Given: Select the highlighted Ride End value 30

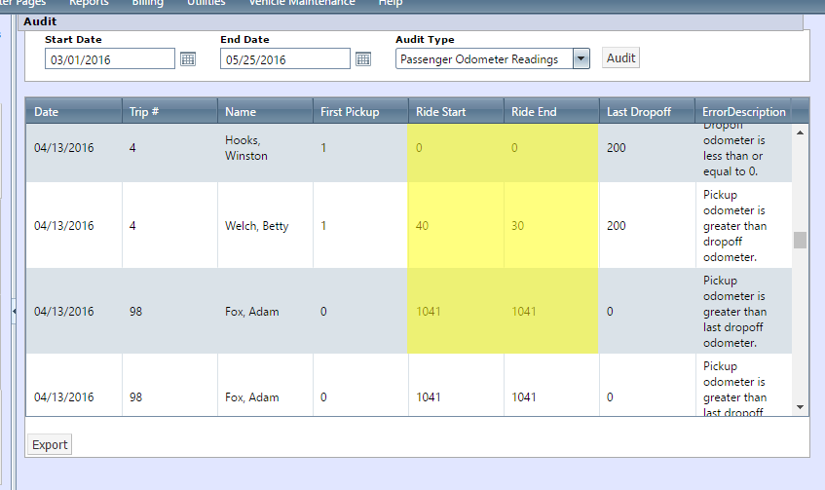Looking at the screenshot, I should pos(551,225).
